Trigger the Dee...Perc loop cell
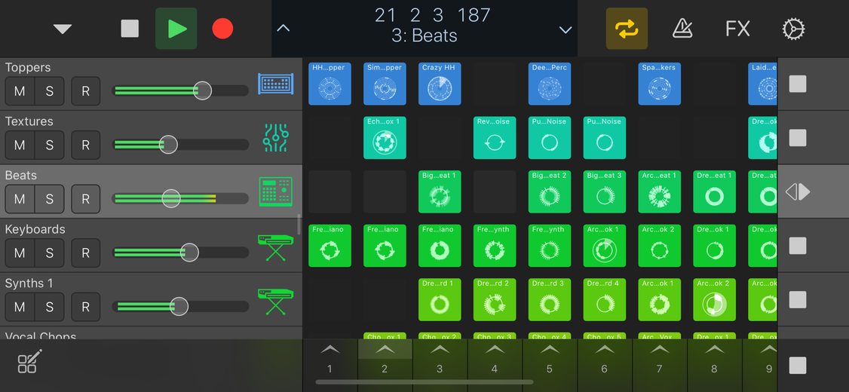This screenshot has width=849, height=392. coord(550,84)
